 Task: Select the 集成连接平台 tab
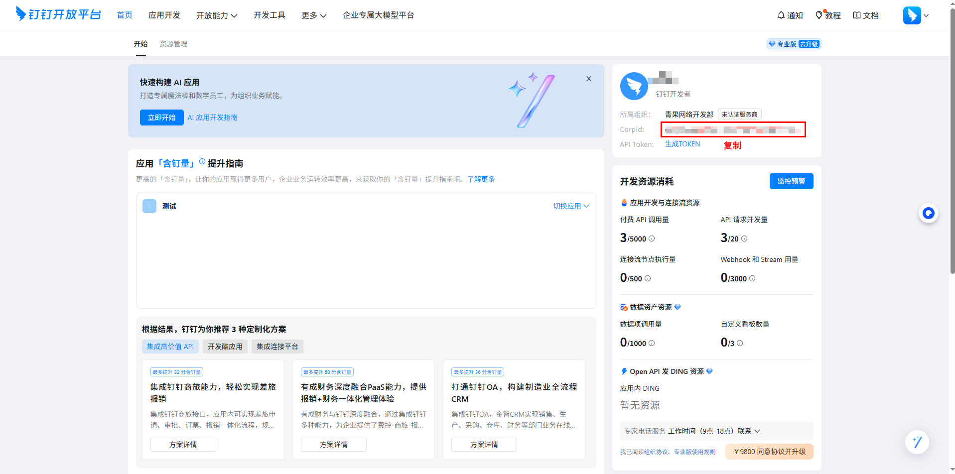(277, 347)
